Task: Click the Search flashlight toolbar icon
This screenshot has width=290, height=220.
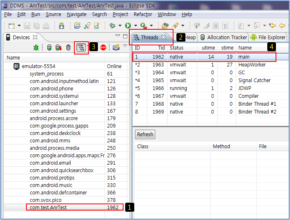Action: click(175, 26)
